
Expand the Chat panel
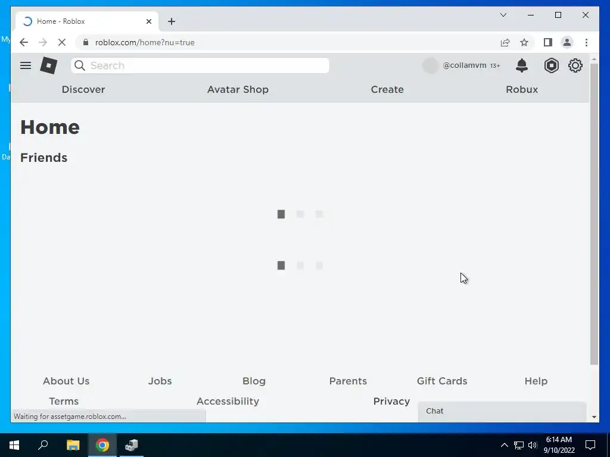click(x=502, y=411)
